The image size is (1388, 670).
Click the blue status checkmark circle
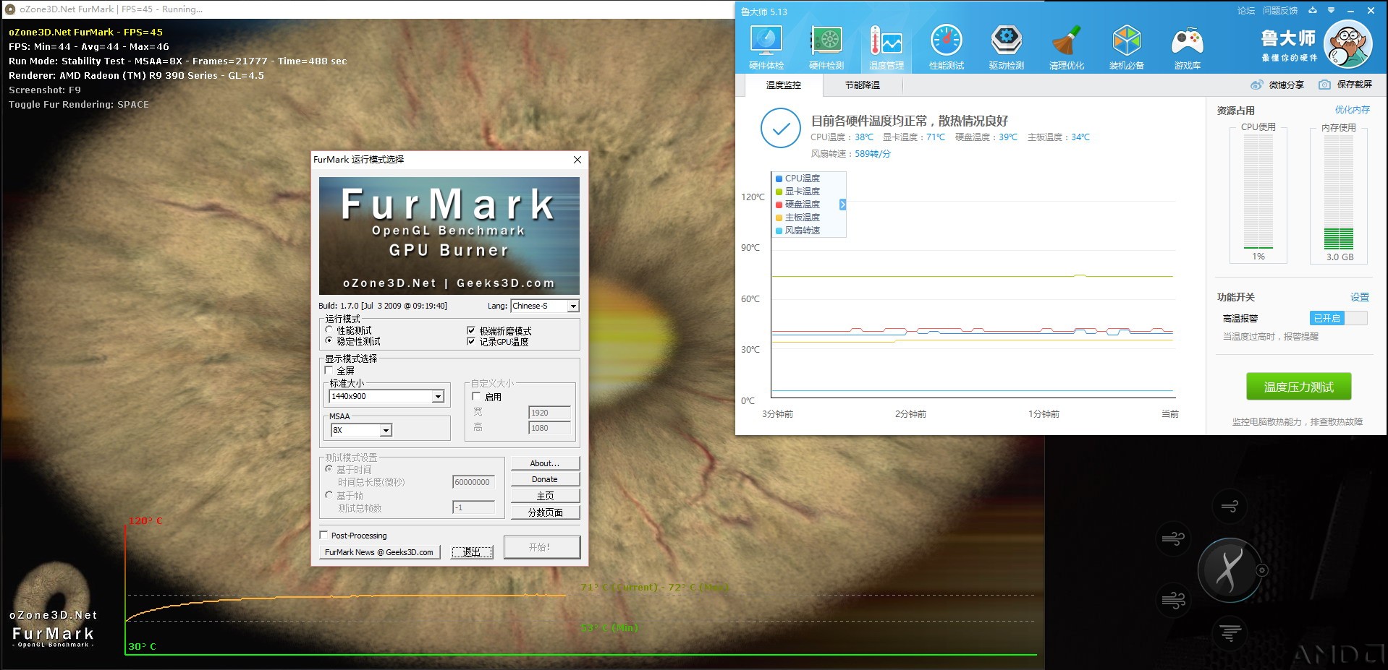(x=780, y=129)
